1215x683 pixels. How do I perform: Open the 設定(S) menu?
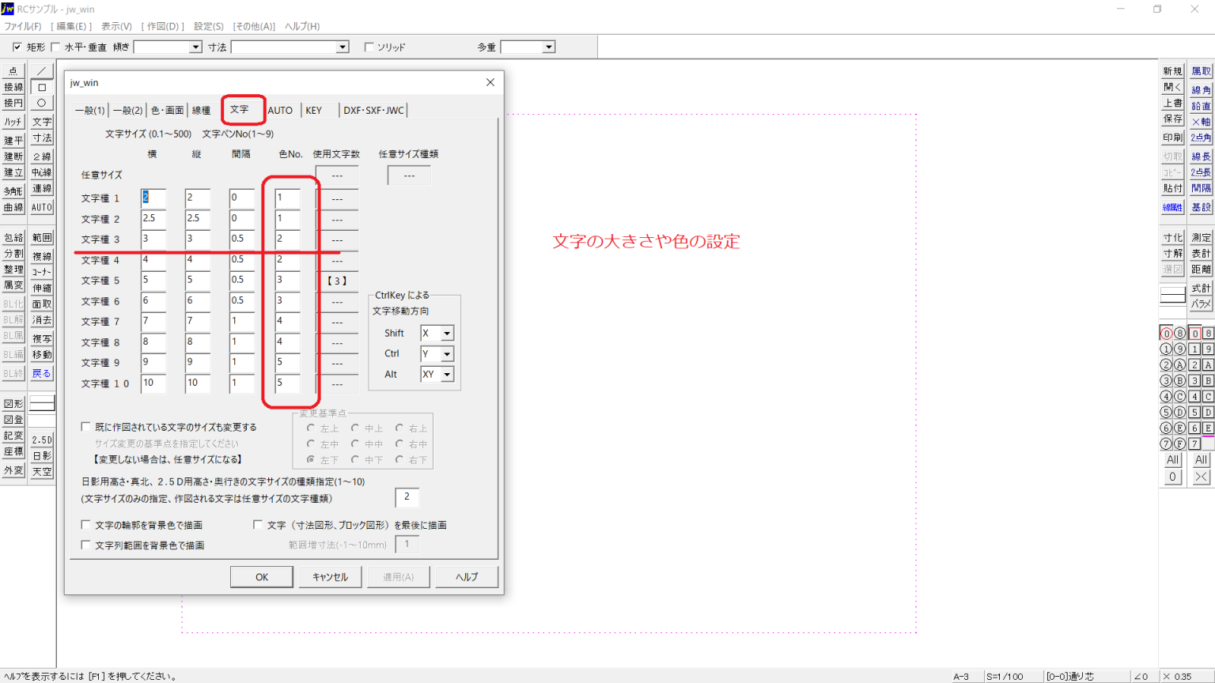(x=209, y=26)
